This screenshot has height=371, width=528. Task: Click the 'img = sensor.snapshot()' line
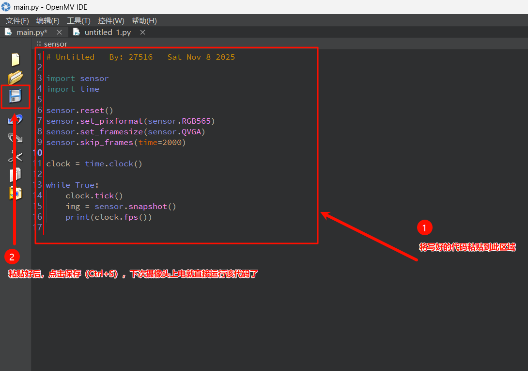[121, 207]
